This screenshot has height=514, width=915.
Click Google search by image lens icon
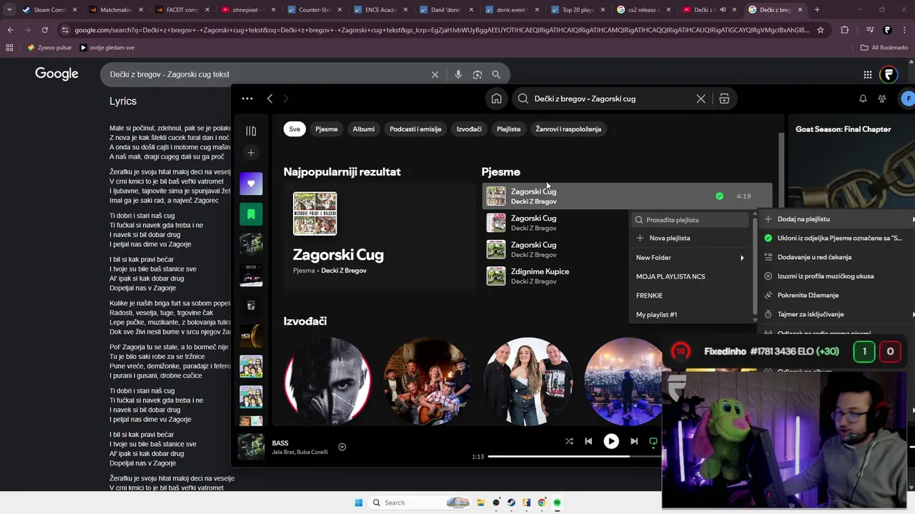(478, 74)
